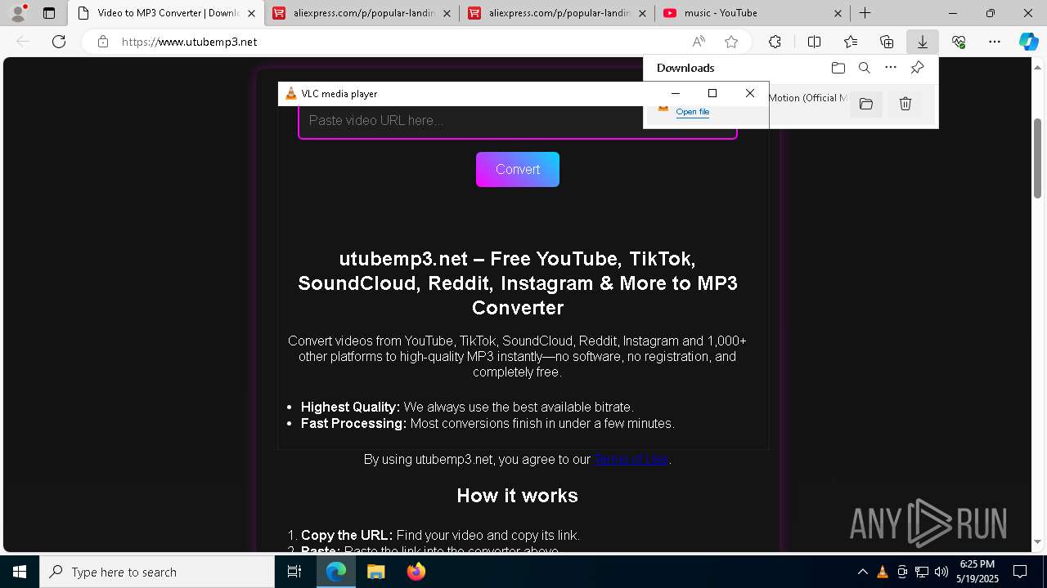Image resolution: width=1047 pixels, height=588 pixels.
Task: Switch to music - YouTube tab
Action: point(752,13)
